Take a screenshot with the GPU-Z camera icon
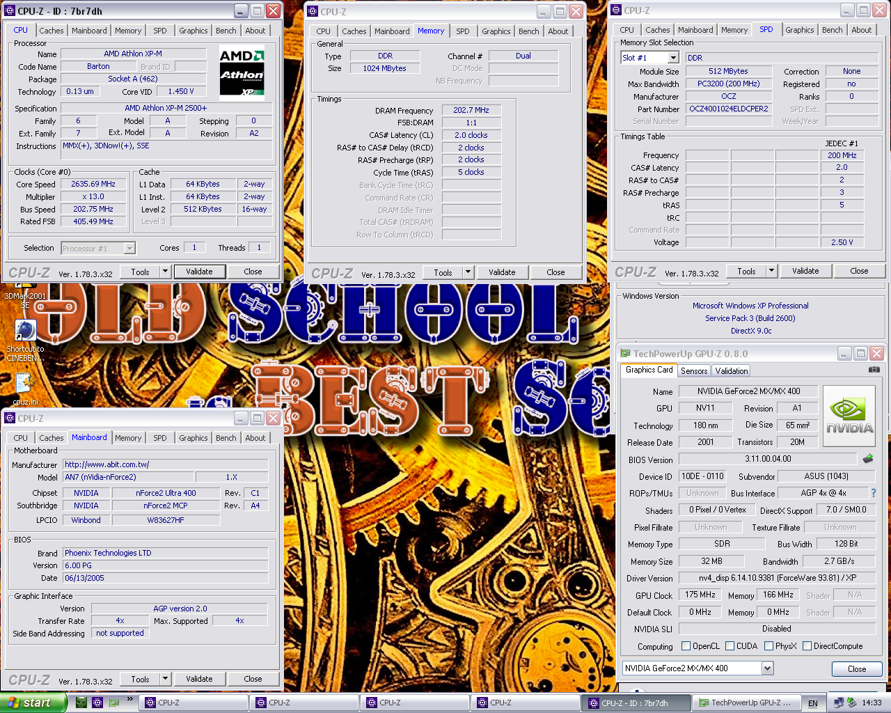This screenshot has width=891, height=713. click(874, 370)
